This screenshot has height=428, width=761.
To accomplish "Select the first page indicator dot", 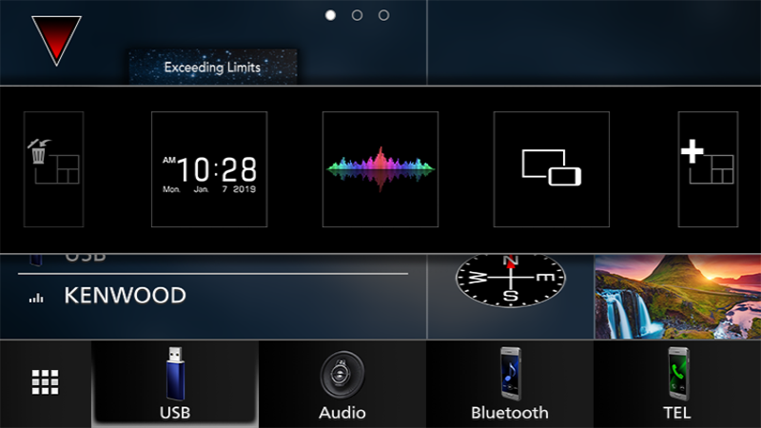I will point(330,15).
